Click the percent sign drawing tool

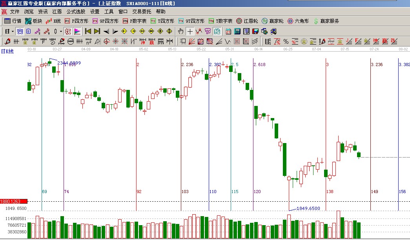point(286,41)
